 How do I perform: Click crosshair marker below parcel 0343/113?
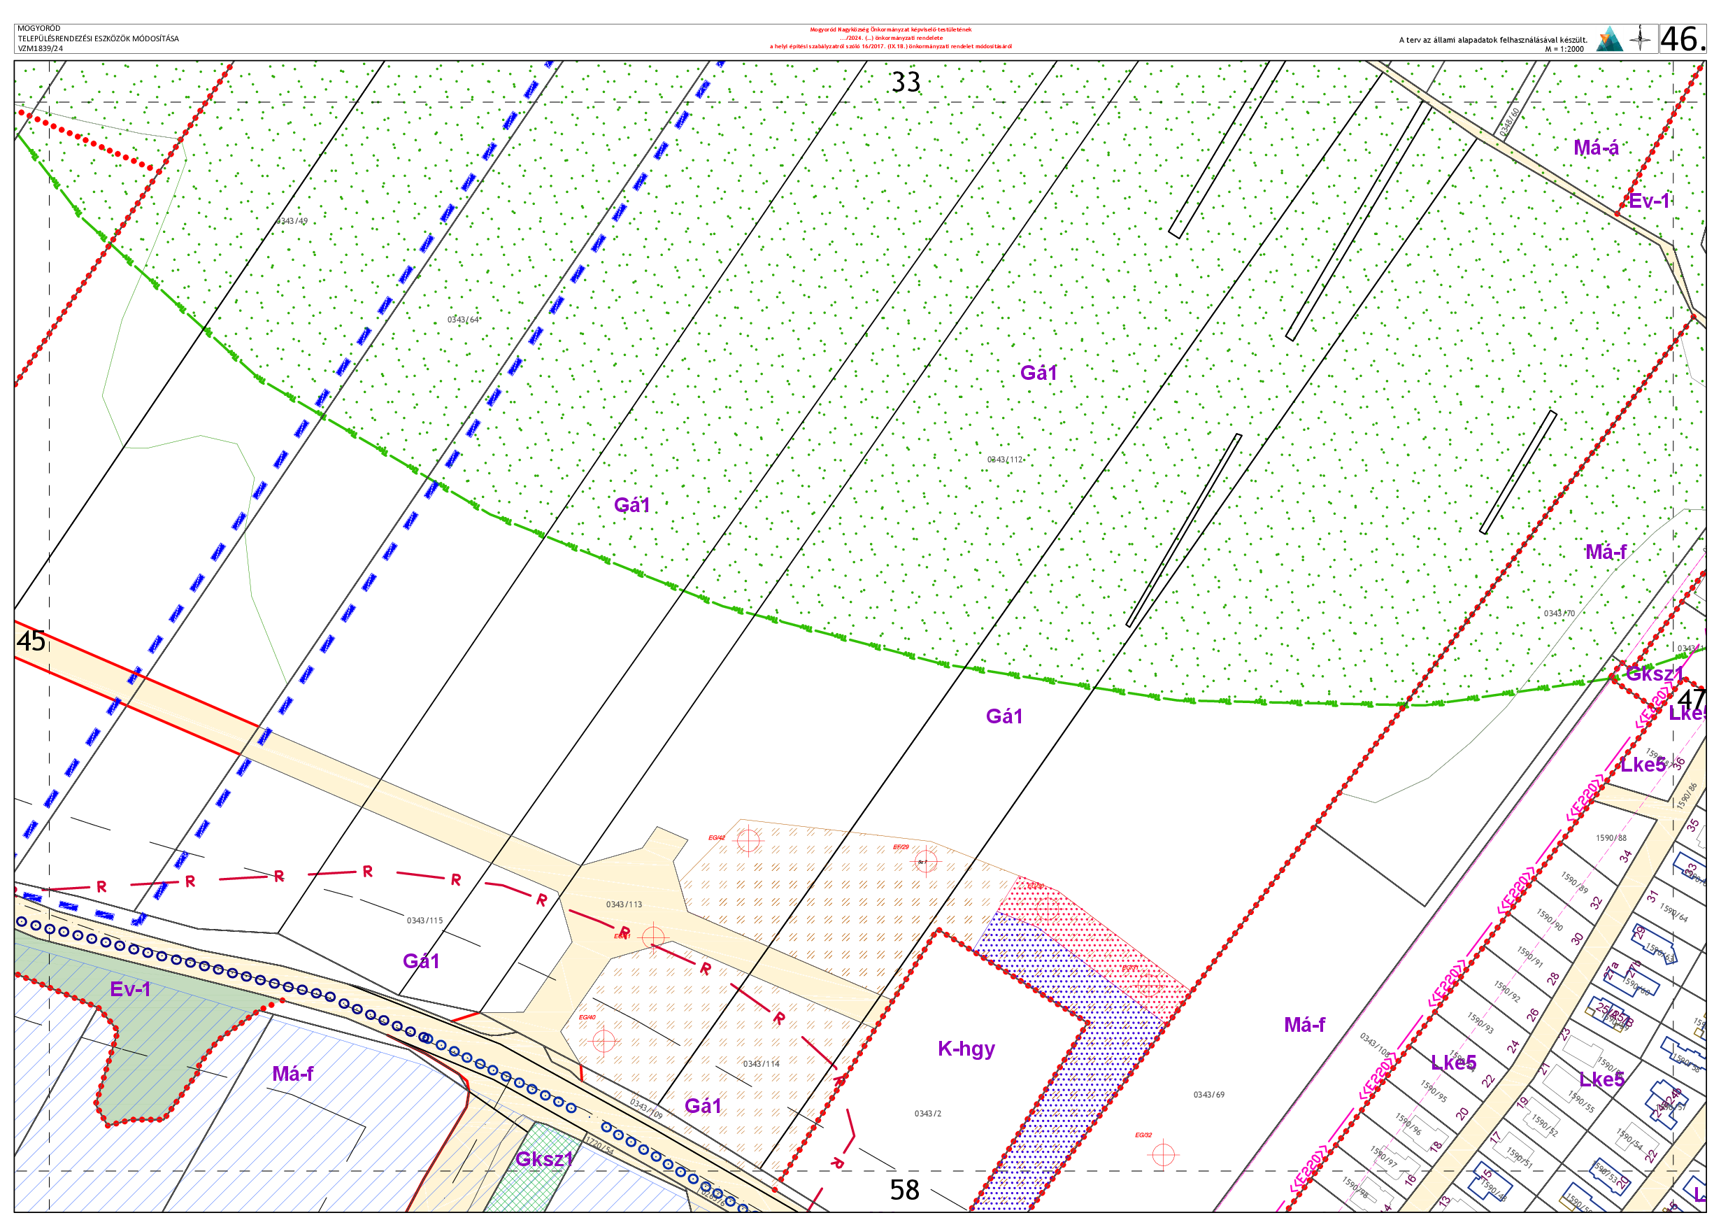[x=653, y=937]
